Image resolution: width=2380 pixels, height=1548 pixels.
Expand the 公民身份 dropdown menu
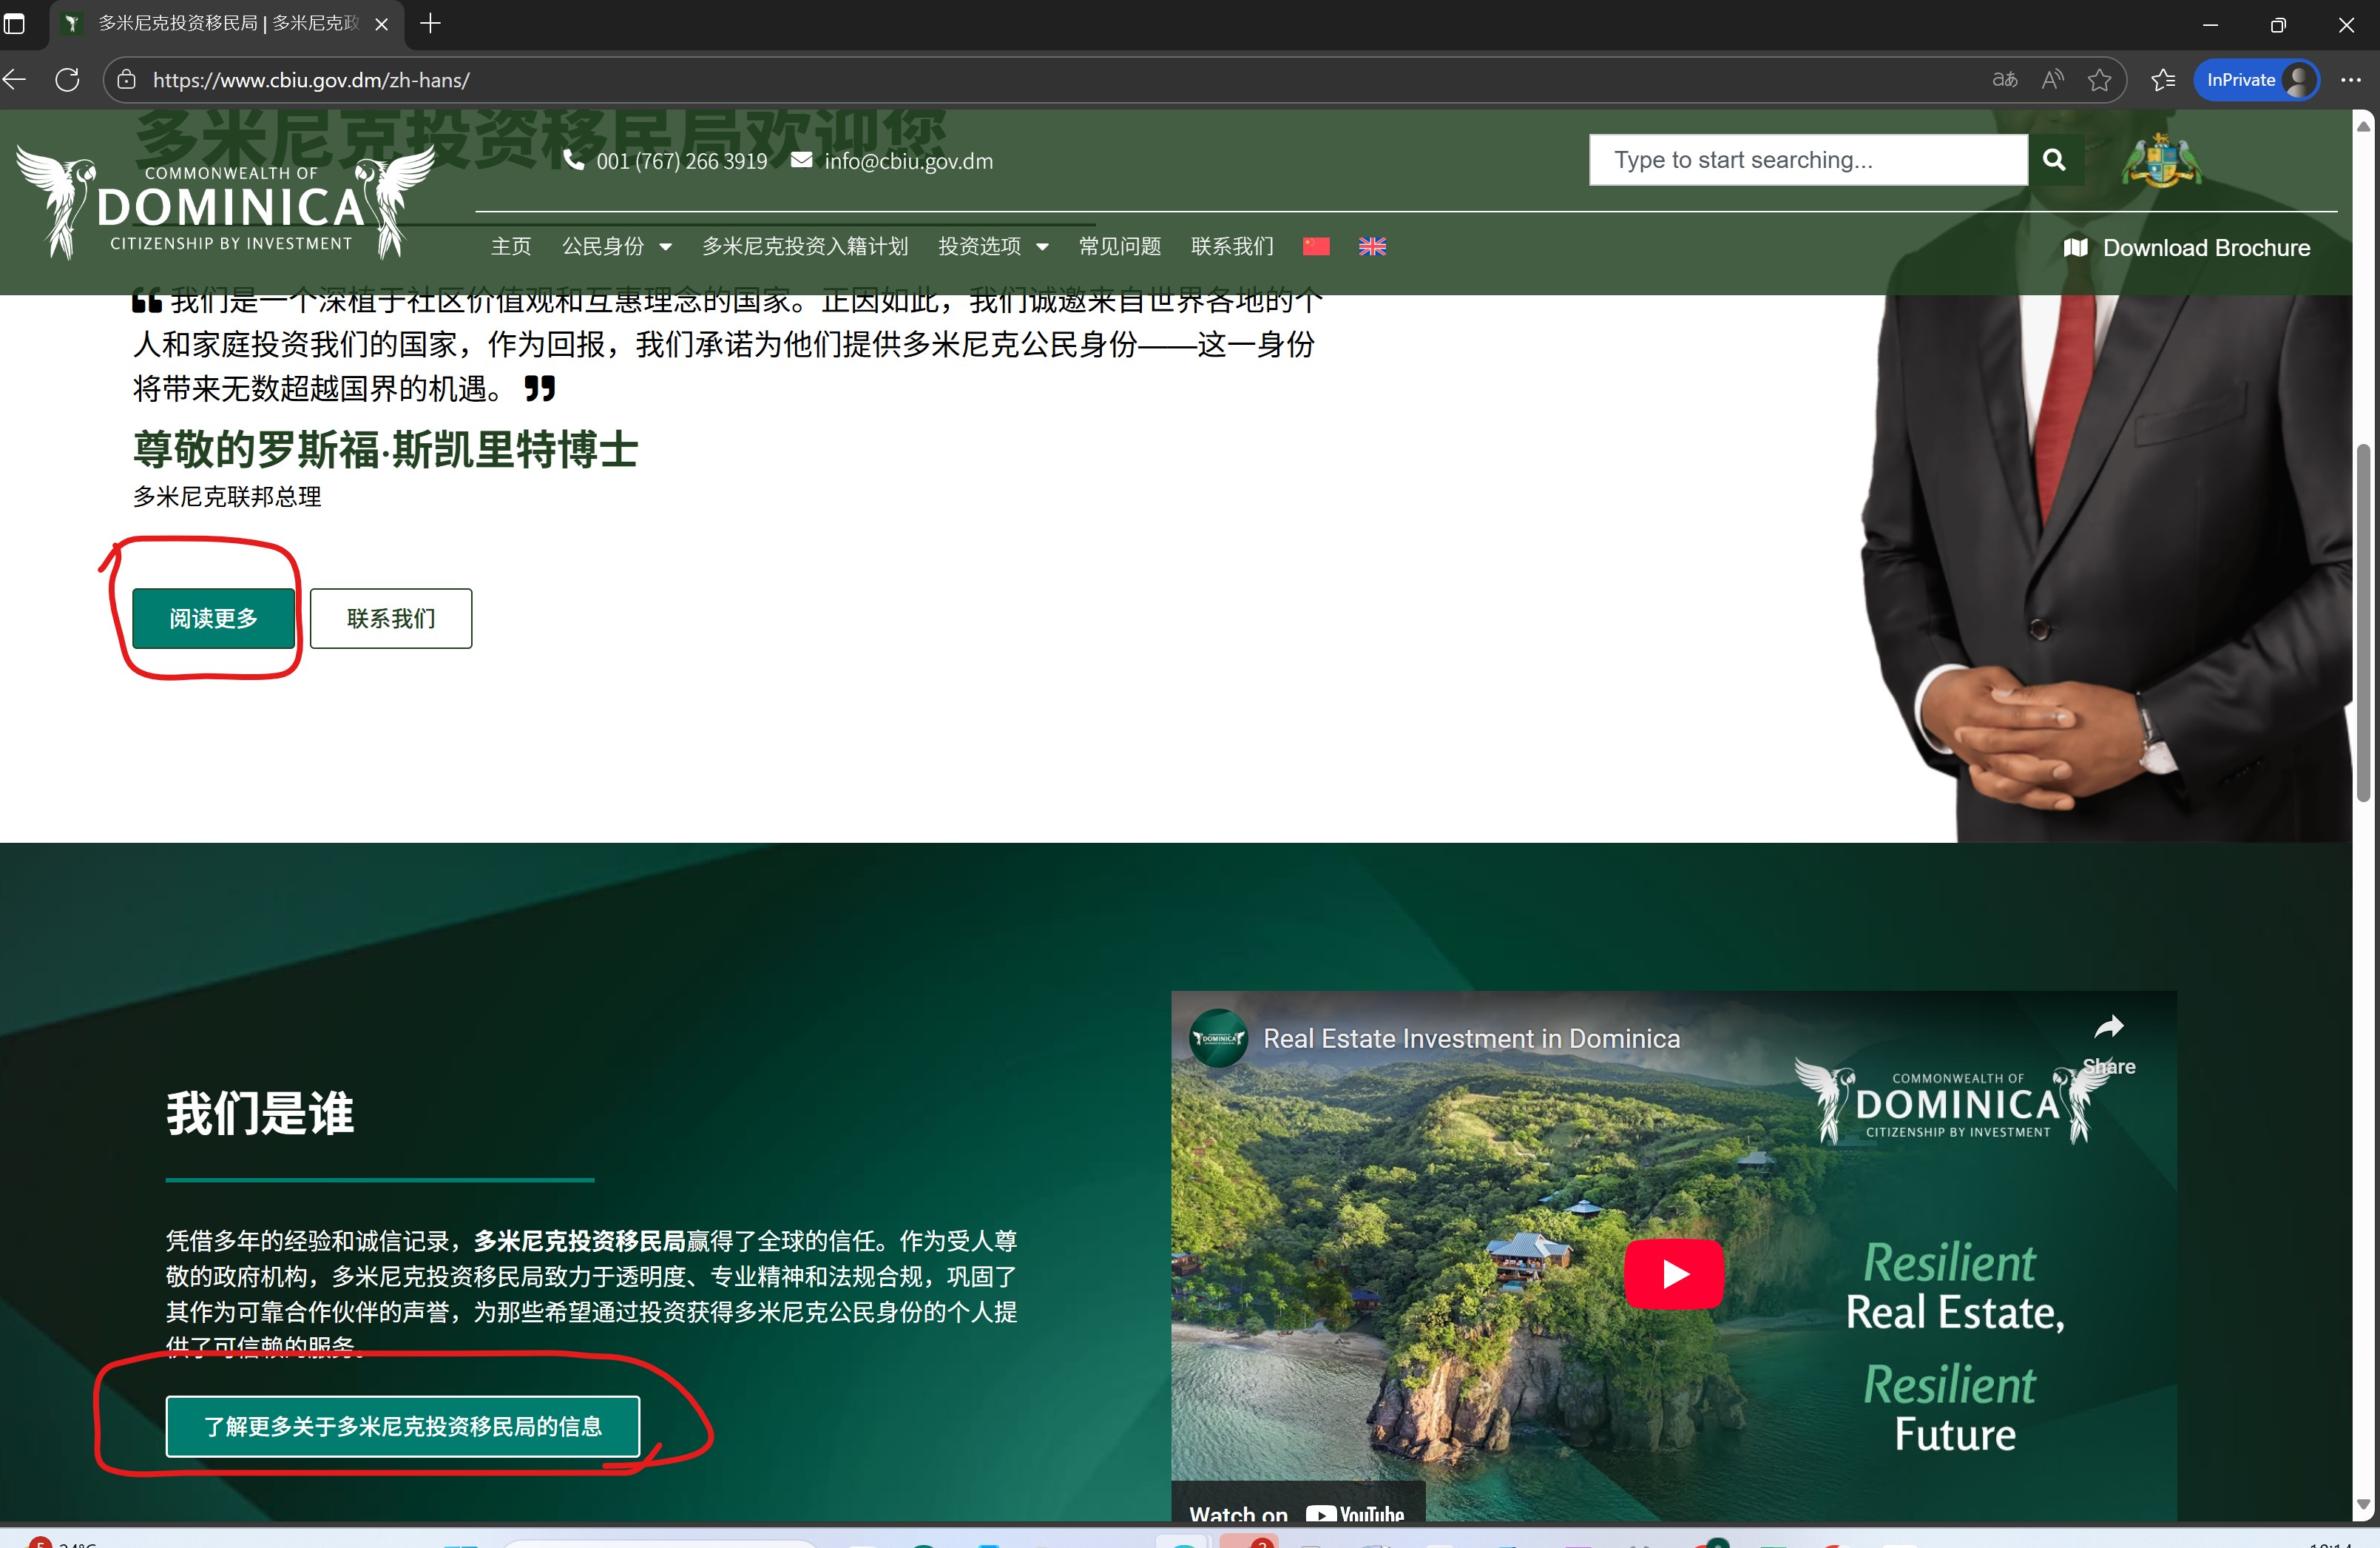tap(616, 246)
